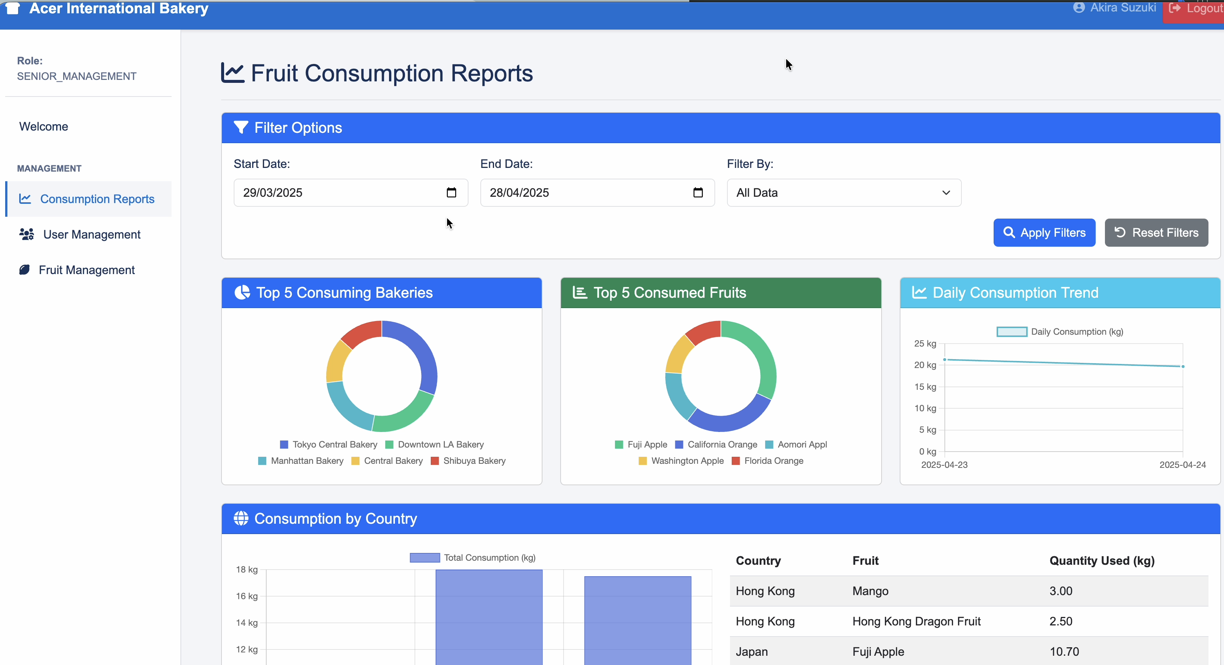Open the calendar picker for Start Date
The image size is (1224, 665).
452,193
